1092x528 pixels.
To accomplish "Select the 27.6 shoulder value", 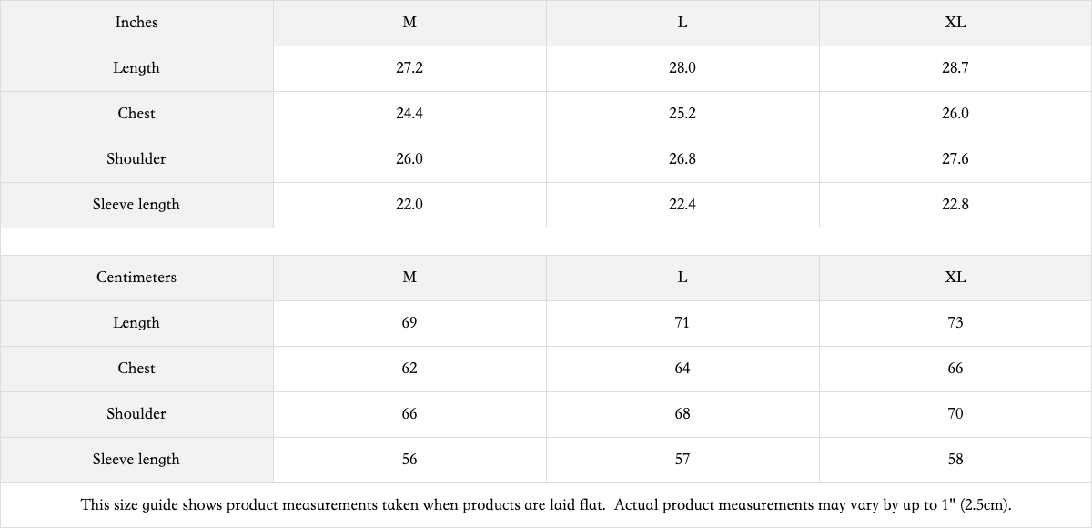I will [x=955, y=159].
